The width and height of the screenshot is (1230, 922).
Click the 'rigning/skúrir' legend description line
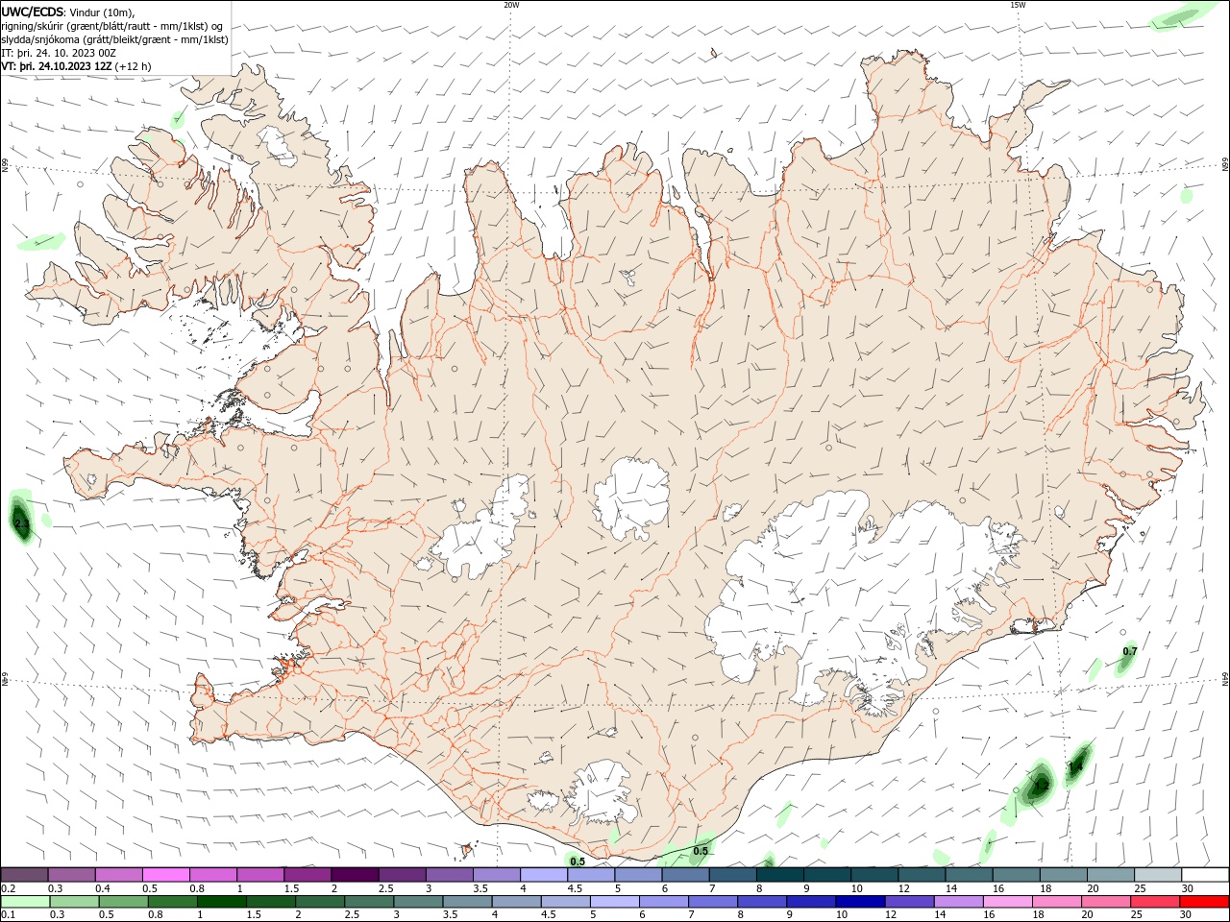coord(112,26)
